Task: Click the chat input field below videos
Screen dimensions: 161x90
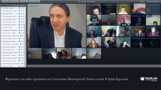Action: pyautogui.click(x=94, y=66)
